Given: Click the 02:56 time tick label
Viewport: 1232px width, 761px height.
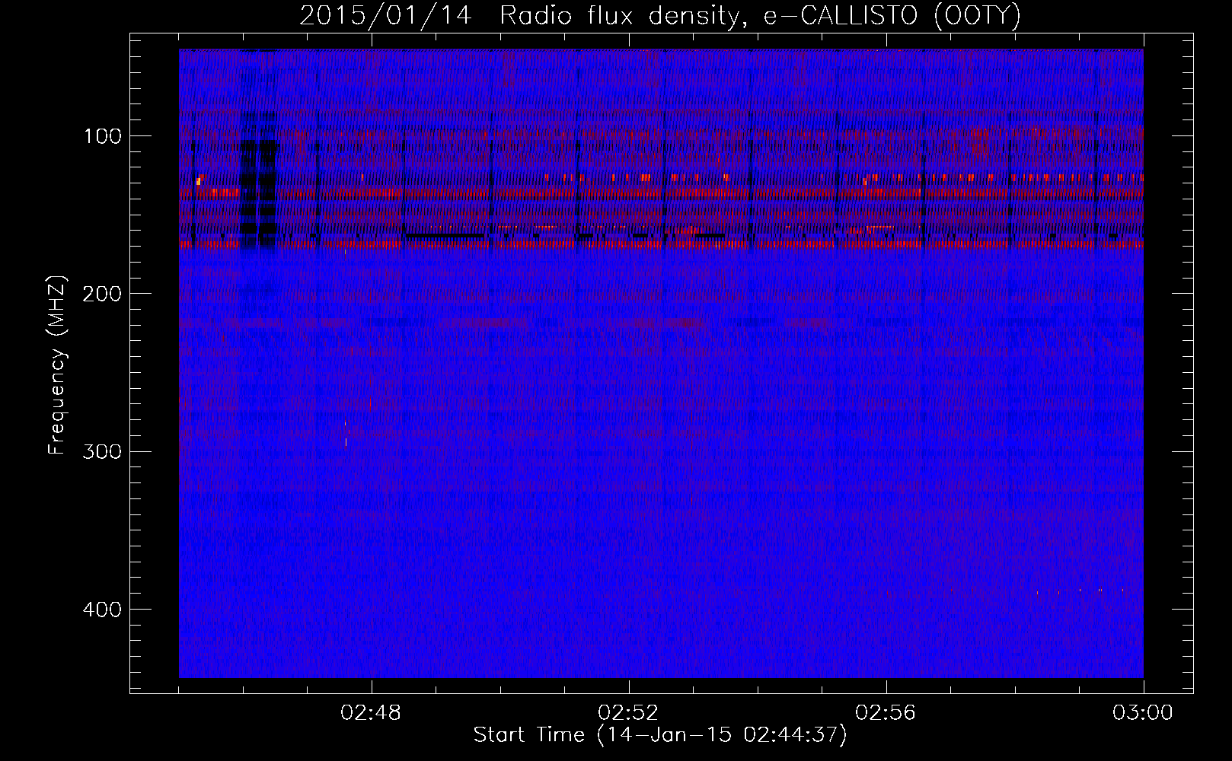Looking at the screenshot, I should tap(886, 713).
